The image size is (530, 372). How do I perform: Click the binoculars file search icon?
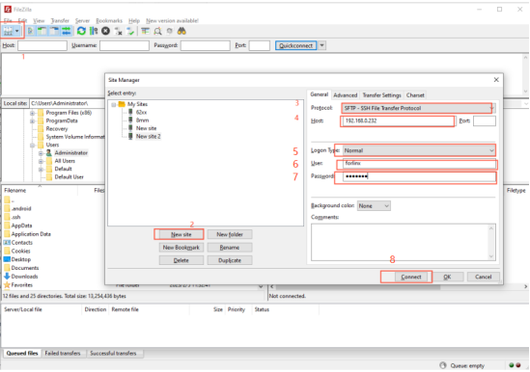coord(181,32)
